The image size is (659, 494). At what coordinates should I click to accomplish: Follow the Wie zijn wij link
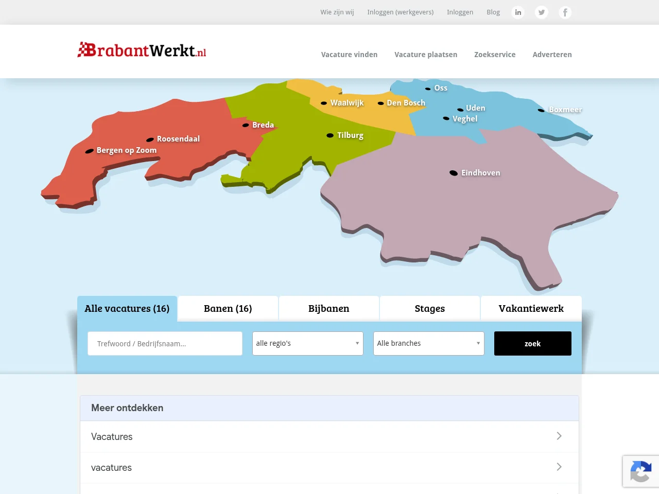click(337, 12)
